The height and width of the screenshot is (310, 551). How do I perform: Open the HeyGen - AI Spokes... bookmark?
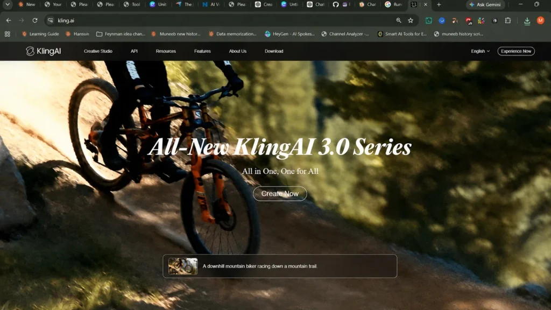(x=290, y=34)
